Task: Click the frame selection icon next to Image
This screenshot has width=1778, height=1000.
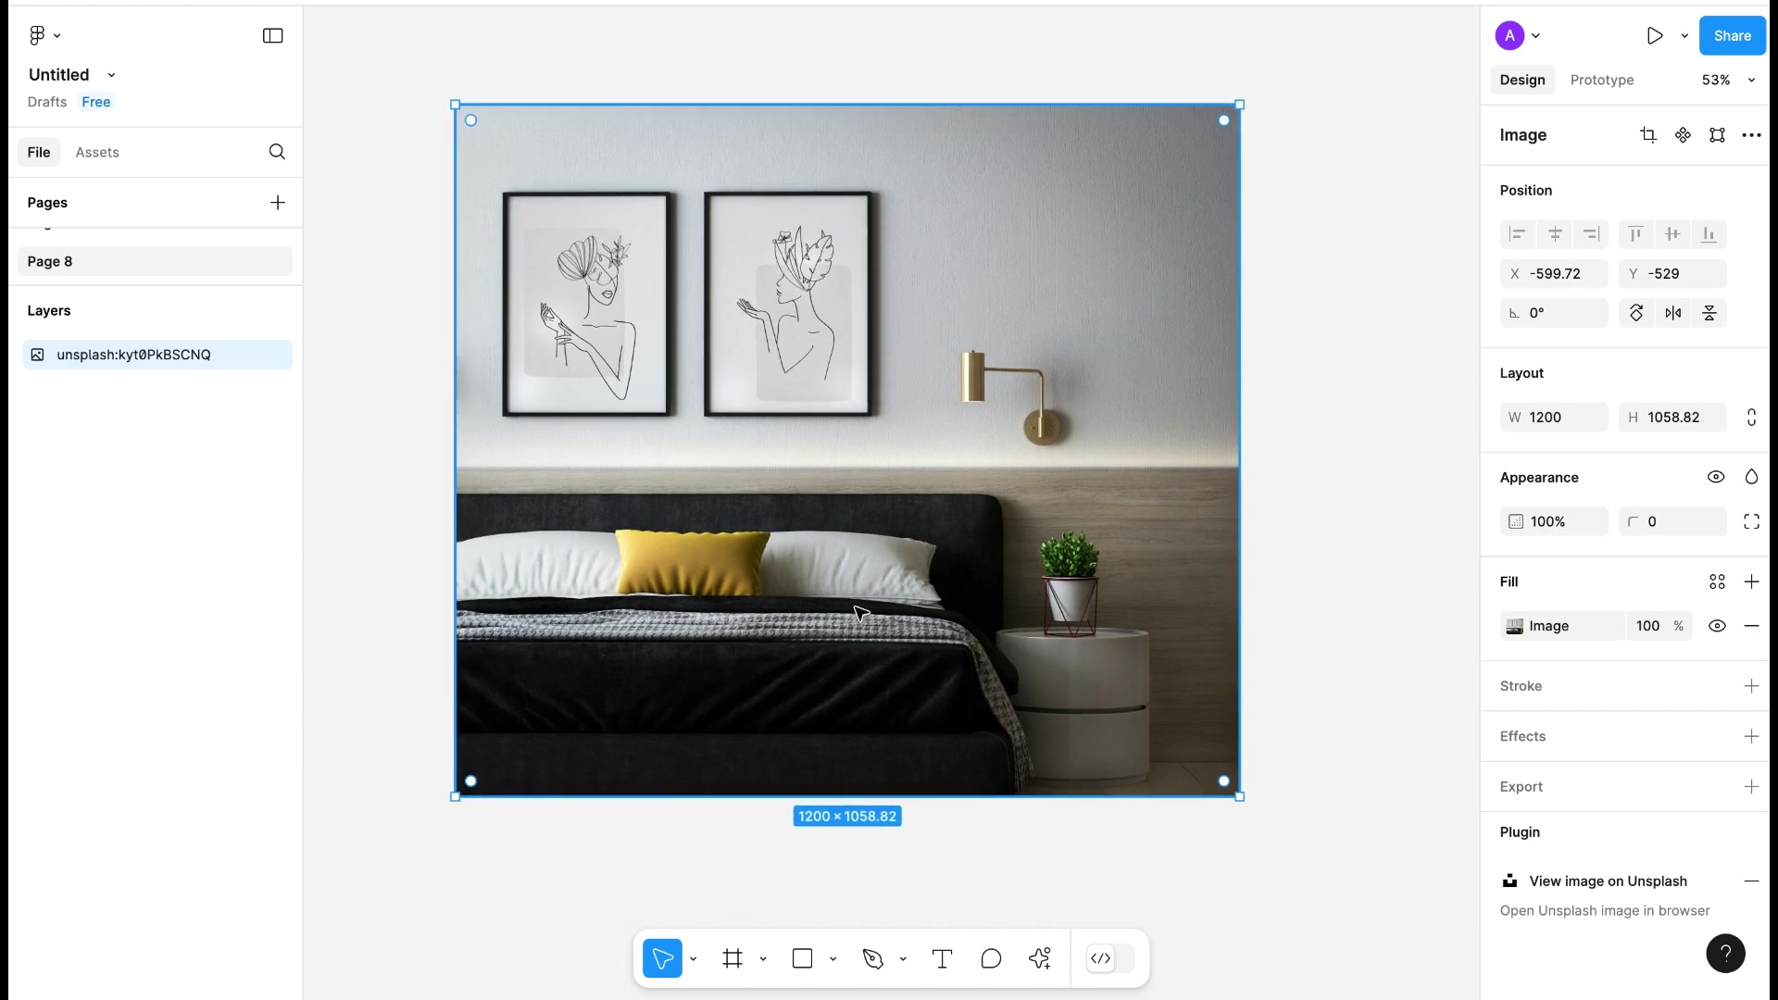Action: click(1717, 135)
